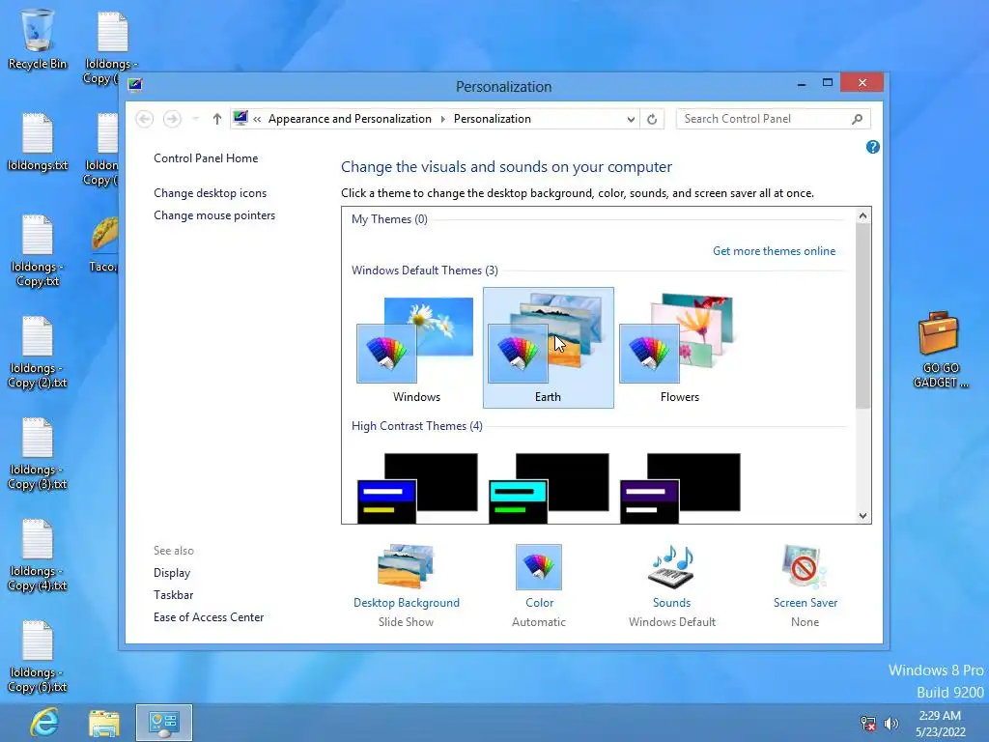Select loldongs - Copy (5).txt file
Viewport: 989px width, 742px height.
point(38,657)
